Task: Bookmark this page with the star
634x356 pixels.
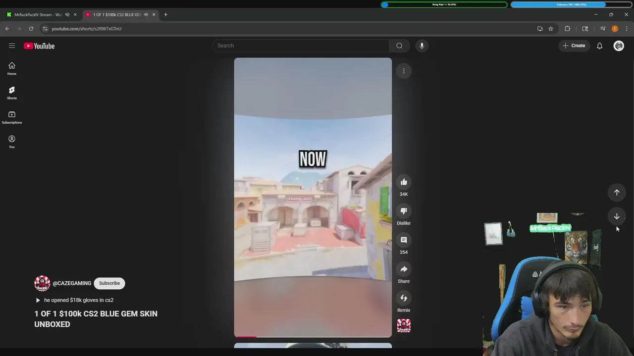Action: tap(551, 29)
